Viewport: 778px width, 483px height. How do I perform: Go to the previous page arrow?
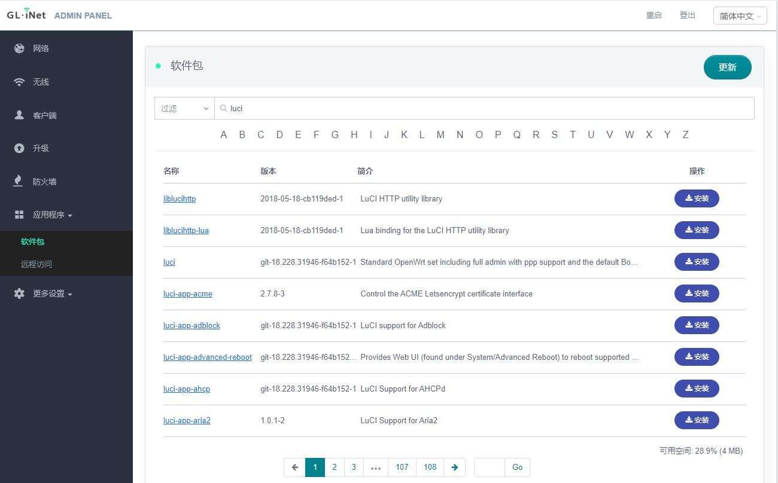pyautogui.click(x=294, y=467)
